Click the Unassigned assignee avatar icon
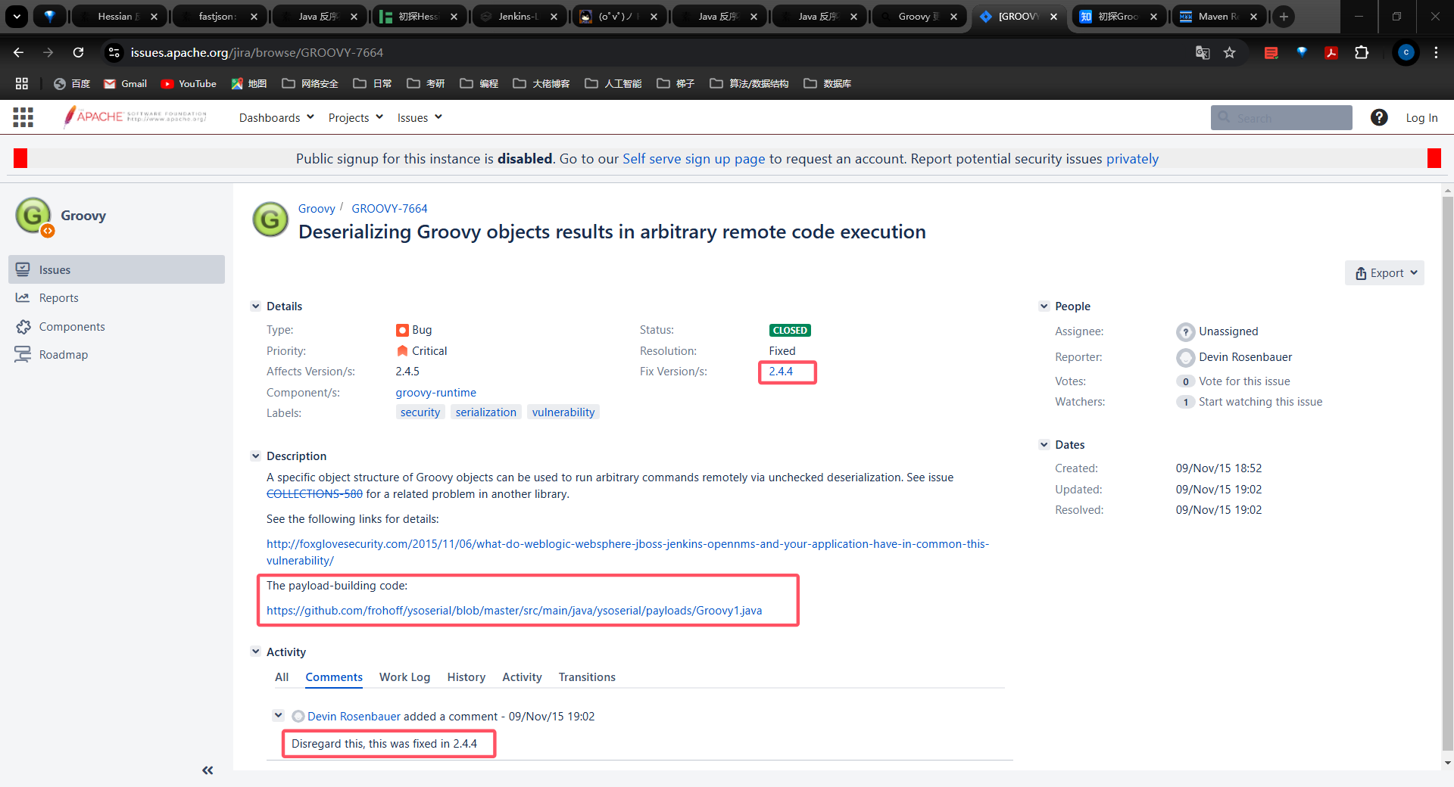 click(1185, 331)
